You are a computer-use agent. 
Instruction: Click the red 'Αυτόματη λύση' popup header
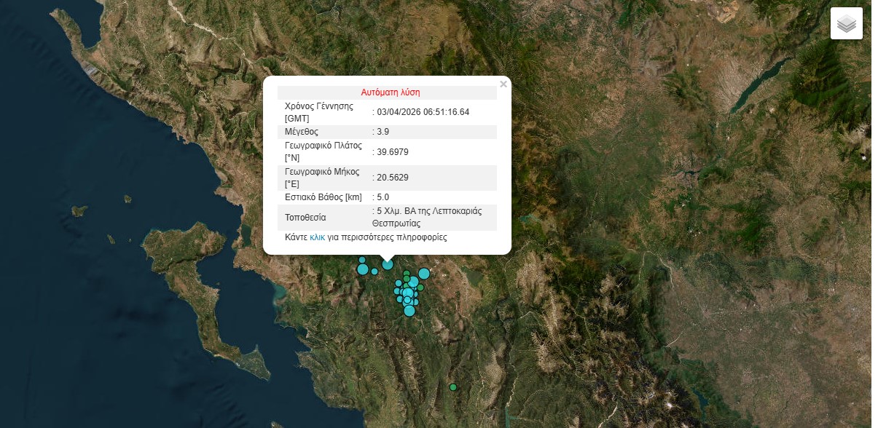click(x=390, y=92)
